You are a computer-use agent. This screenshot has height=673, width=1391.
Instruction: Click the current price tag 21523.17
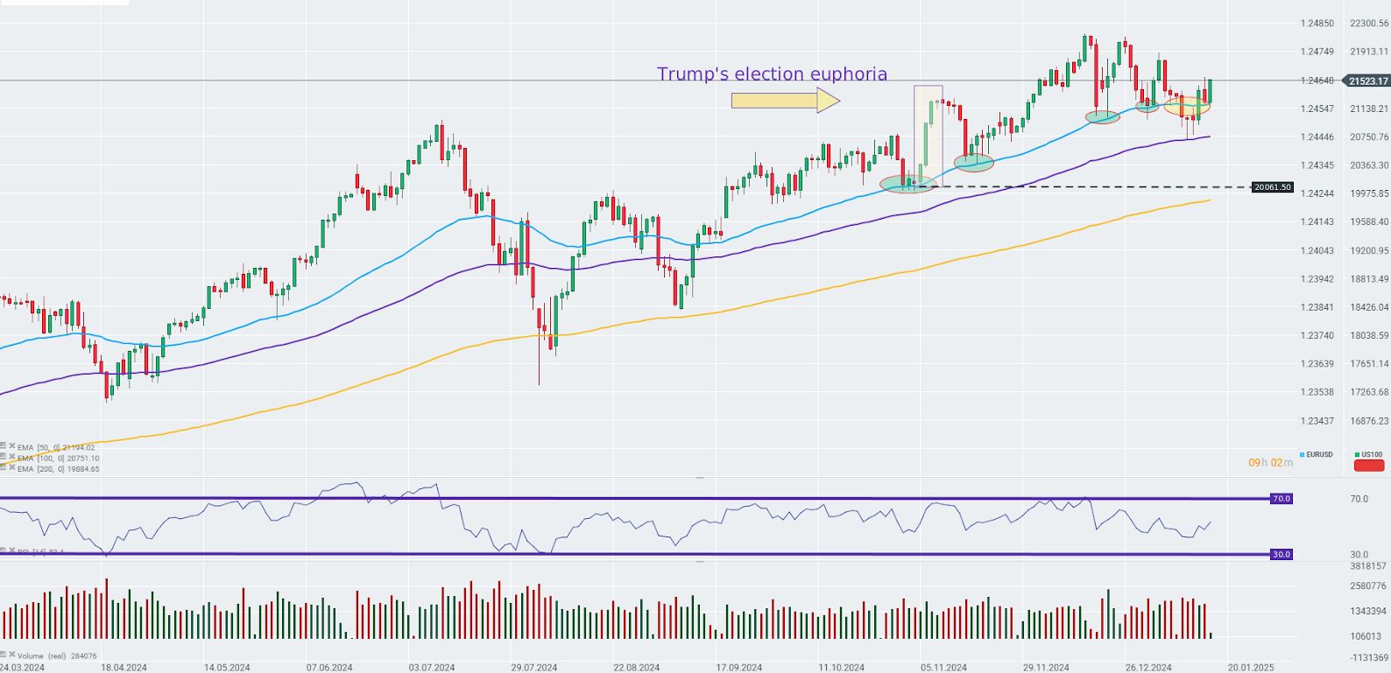[1368, 81]
